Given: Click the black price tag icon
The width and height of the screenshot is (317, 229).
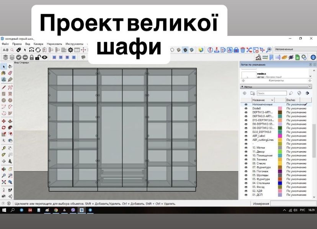Looking at the screenshot, I should pyautogui.click(x=19, y=50).
